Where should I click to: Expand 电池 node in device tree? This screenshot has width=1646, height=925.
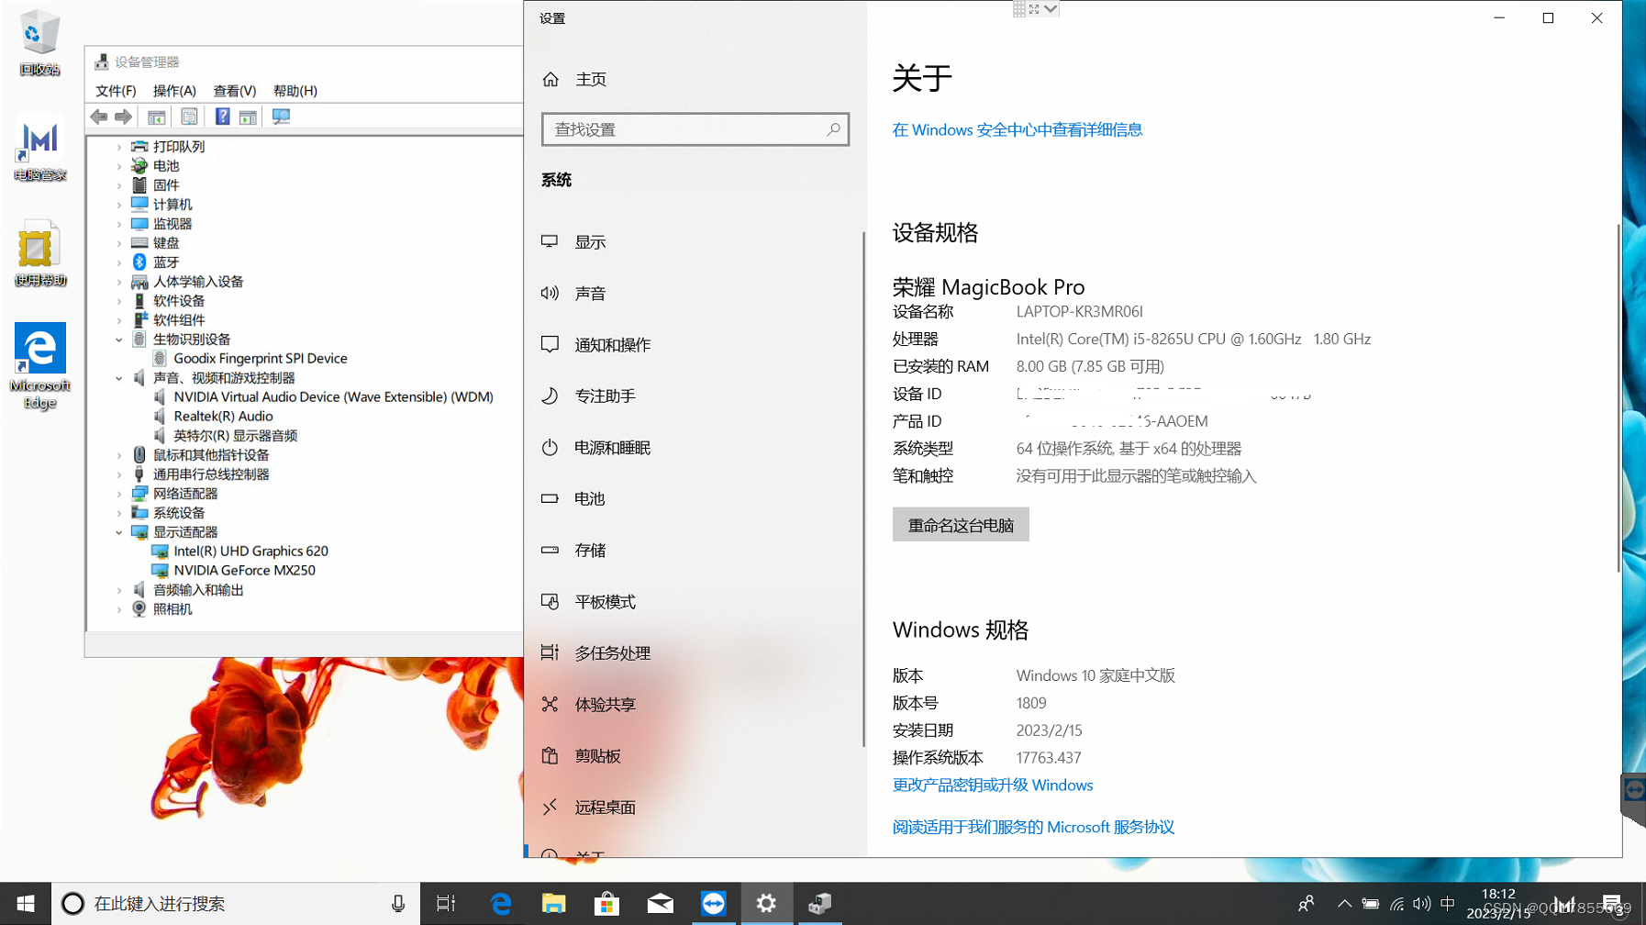(x=119, y=166)
